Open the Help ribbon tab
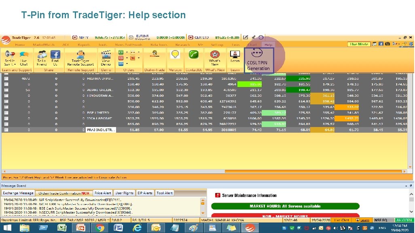 [268, 45]
